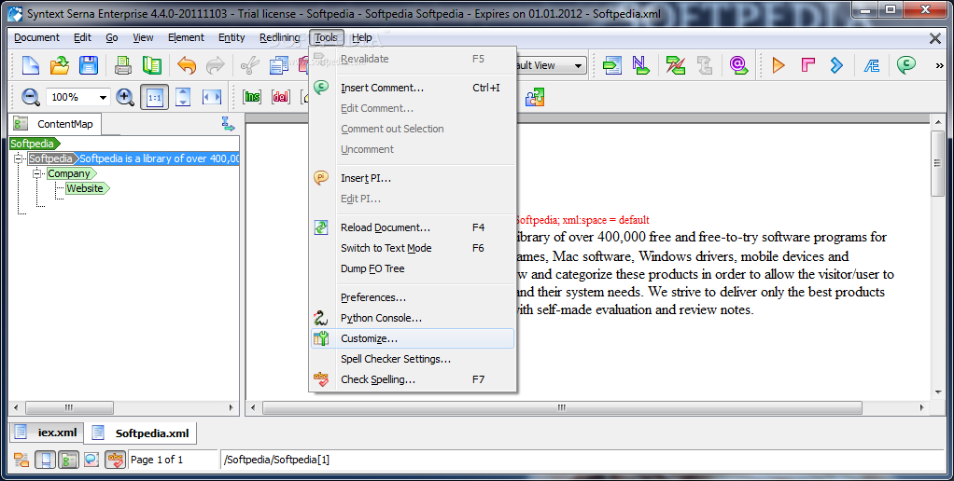Fit page width with horizontal arrows icon

pyautogui.click(x=212, y=97)
